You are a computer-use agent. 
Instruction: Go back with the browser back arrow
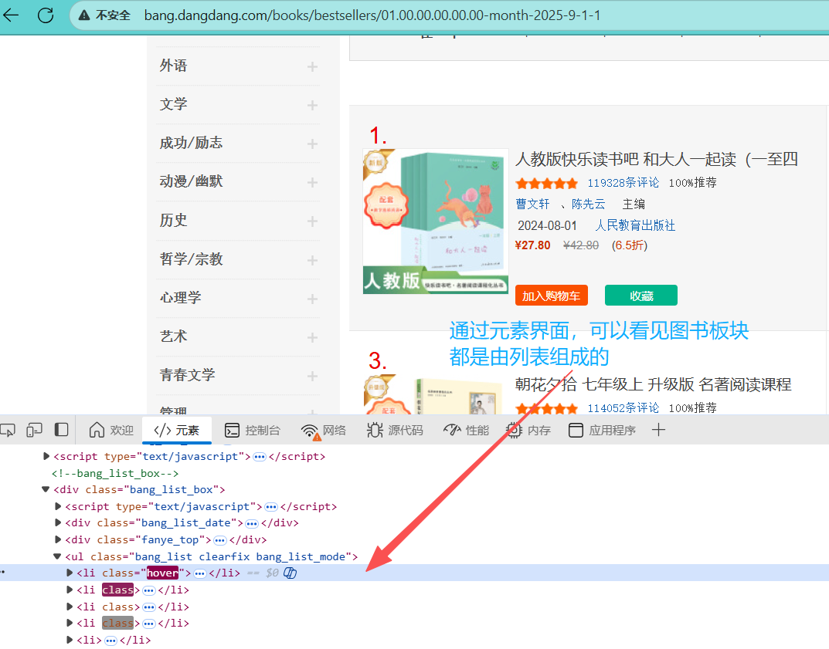click(x=11, y=15)
